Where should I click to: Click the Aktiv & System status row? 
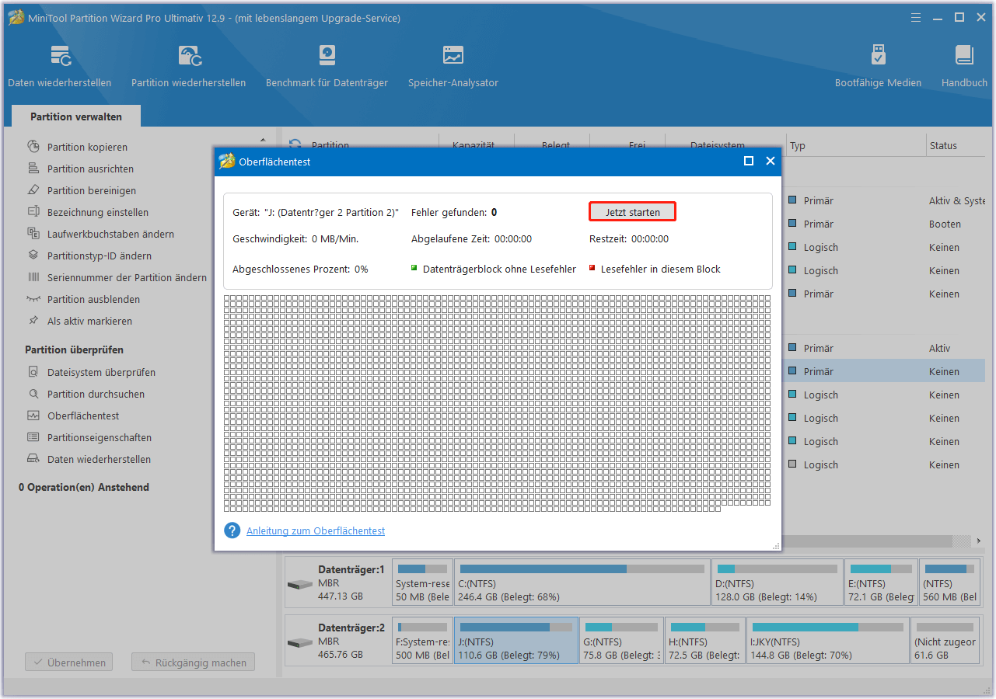pos(885,200)
